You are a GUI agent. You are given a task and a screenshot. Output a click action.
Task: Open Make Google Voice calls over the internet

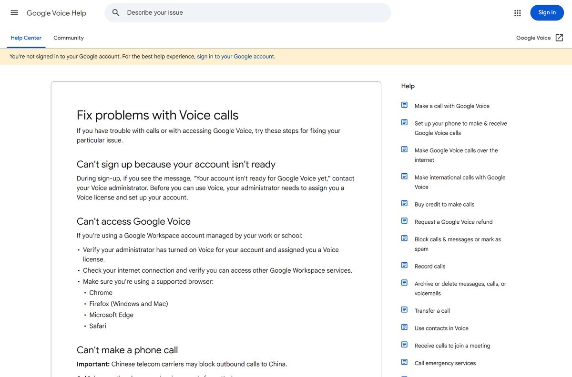(456, 155)
